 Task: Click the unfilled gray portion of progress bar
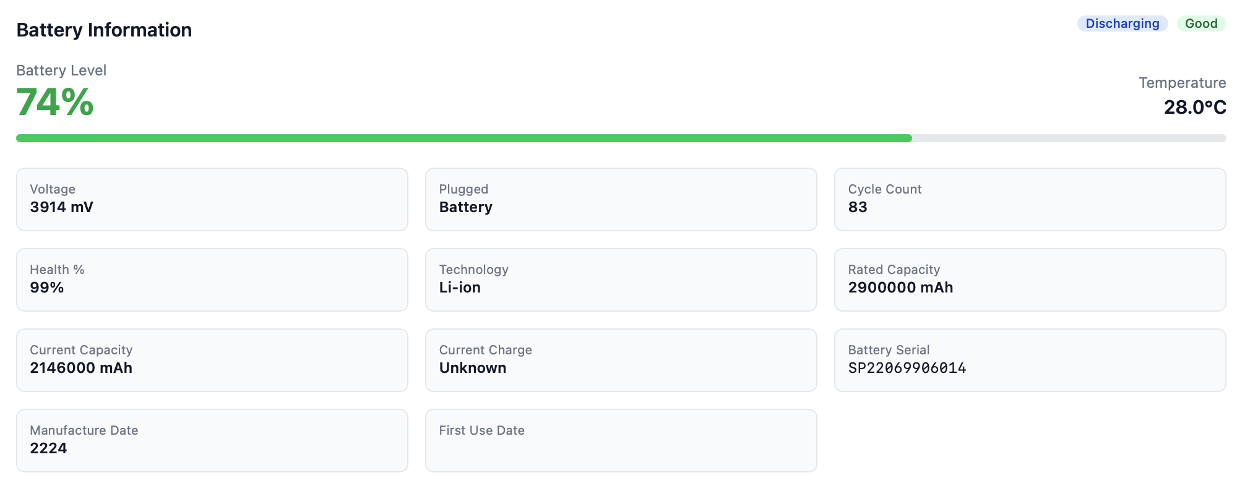[x=1069, y=139]
